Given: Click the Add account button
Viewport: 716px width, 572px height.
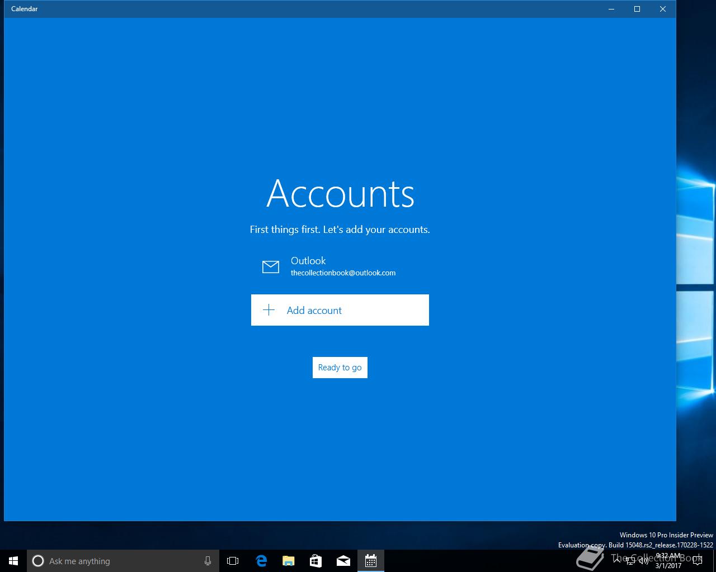Looking at the screenshot, I should click(340, 310).
